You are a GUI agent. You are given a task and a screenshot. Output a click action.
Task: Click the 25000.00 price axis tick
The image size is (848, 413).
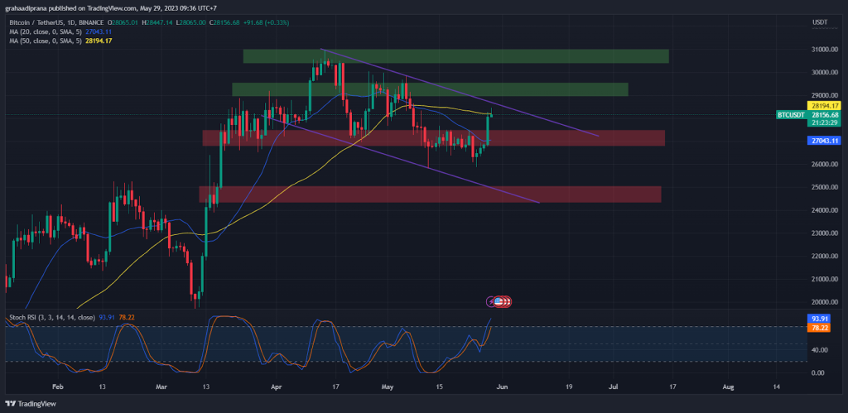pyautogui.click(x=825, y=187)
